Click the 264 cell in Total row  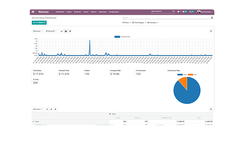(124, 121)
